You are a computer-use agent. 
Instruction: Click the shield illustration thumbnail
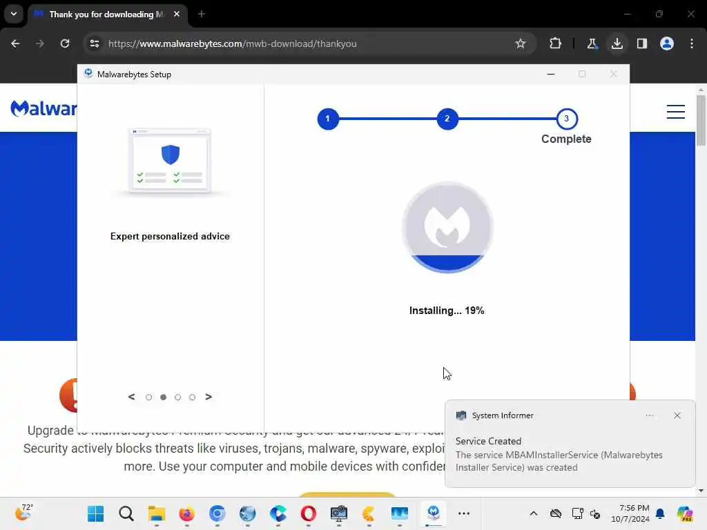pyautogui.click(x=170, y=161)
